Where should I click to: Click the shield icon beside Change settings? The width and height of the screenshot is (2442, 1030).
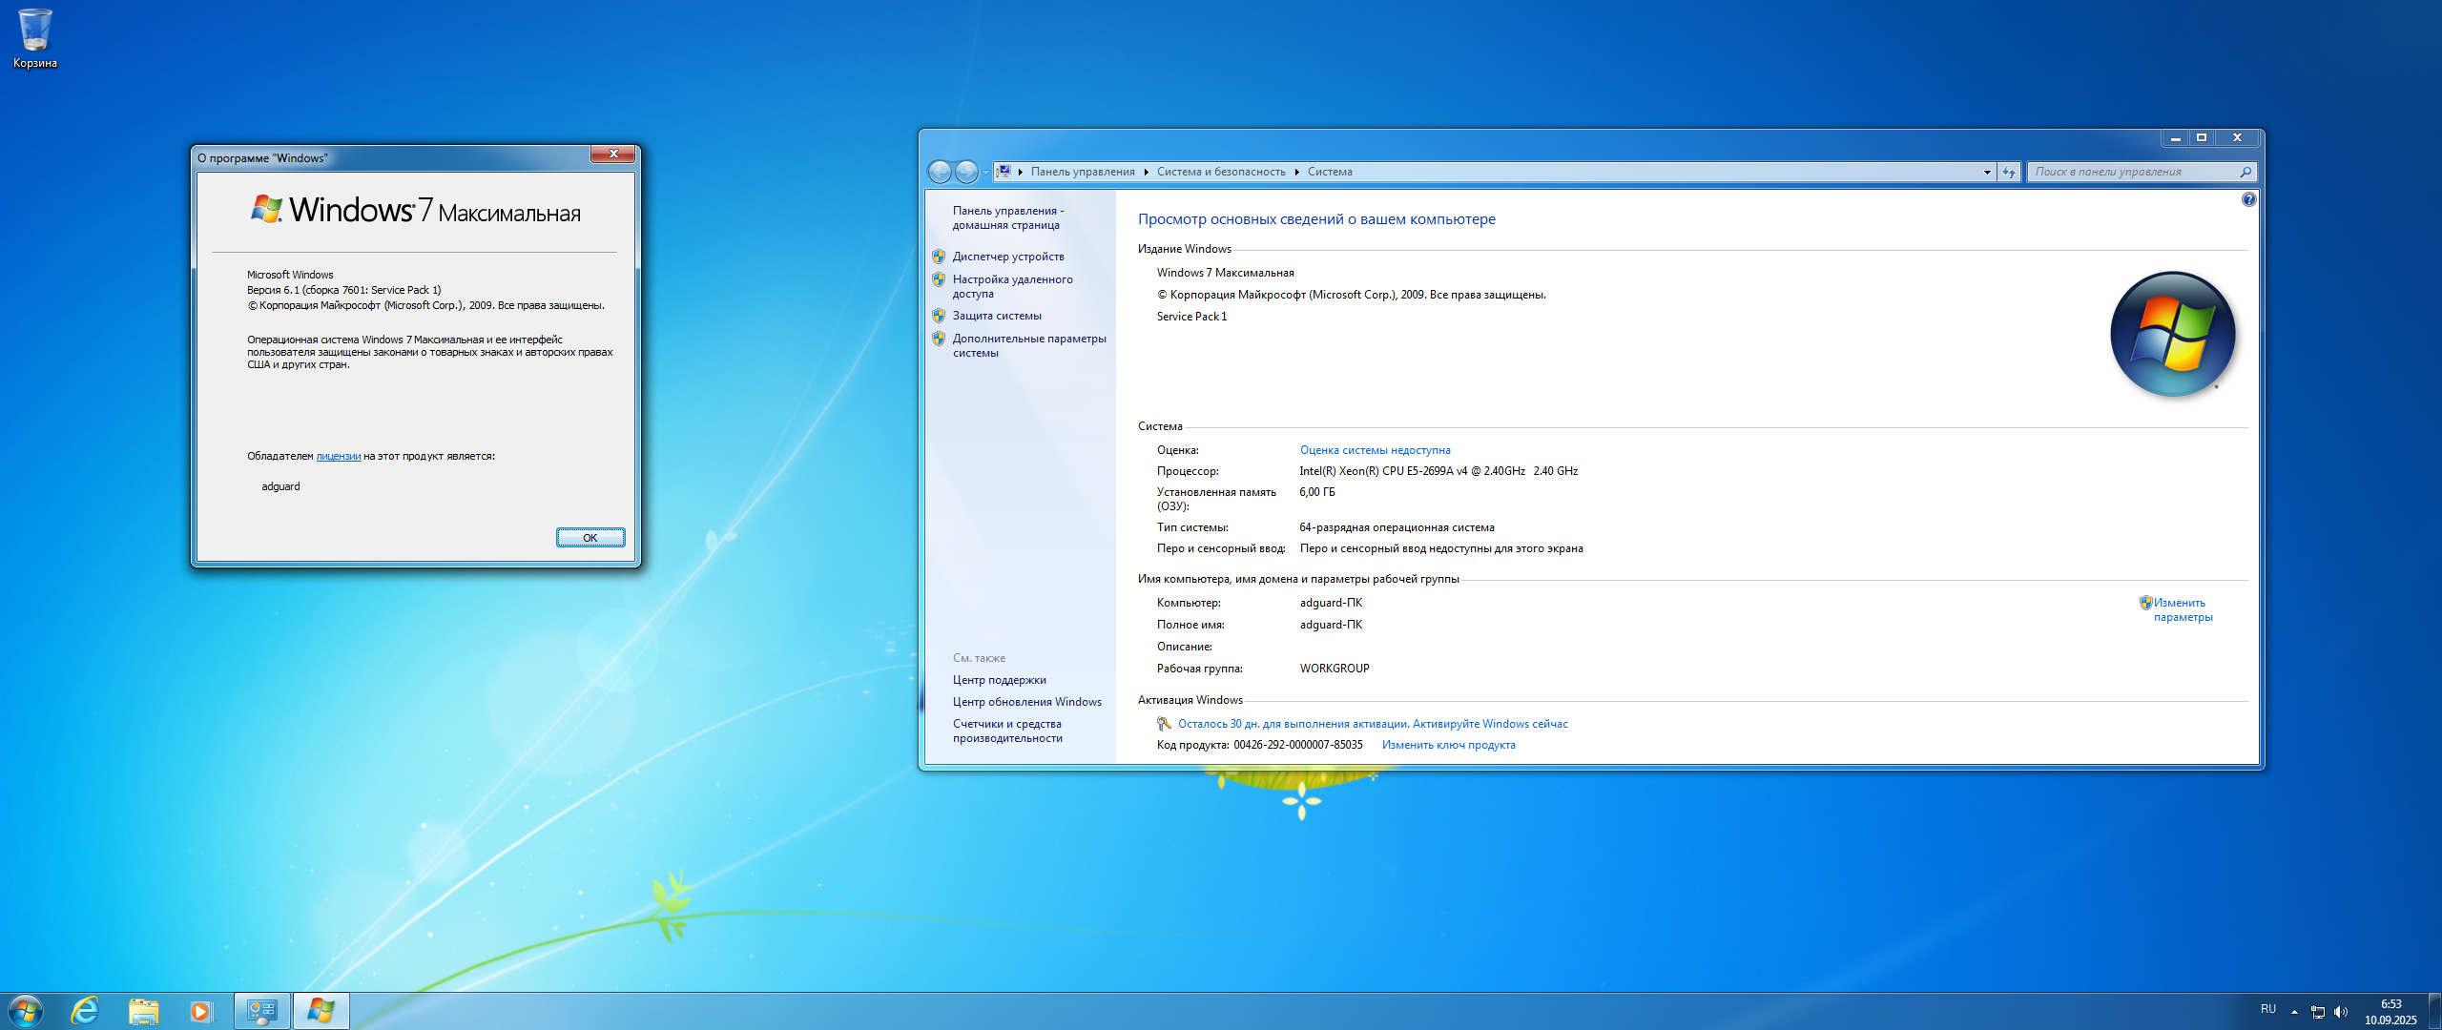[2145, 603]
